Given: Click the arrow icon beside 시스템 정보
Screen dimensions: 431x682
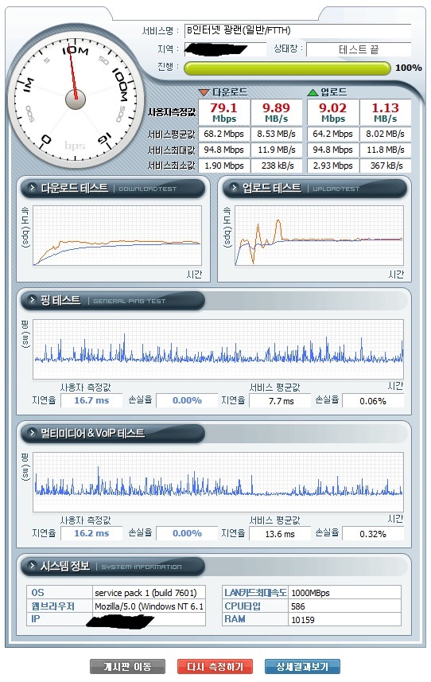Looking at the screenshot, I should pos(32,566).
